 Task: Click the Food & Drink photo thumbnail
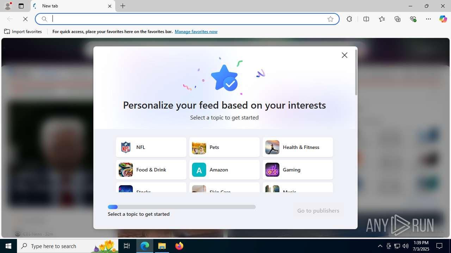coord(126,170)
